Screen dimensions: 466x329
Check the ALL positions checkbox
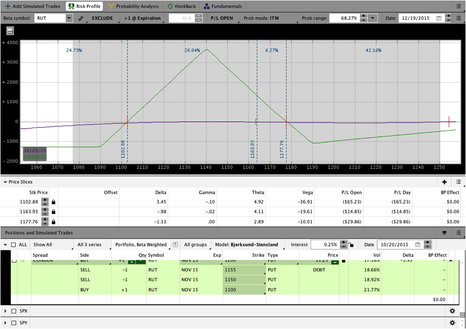[13, 244]
